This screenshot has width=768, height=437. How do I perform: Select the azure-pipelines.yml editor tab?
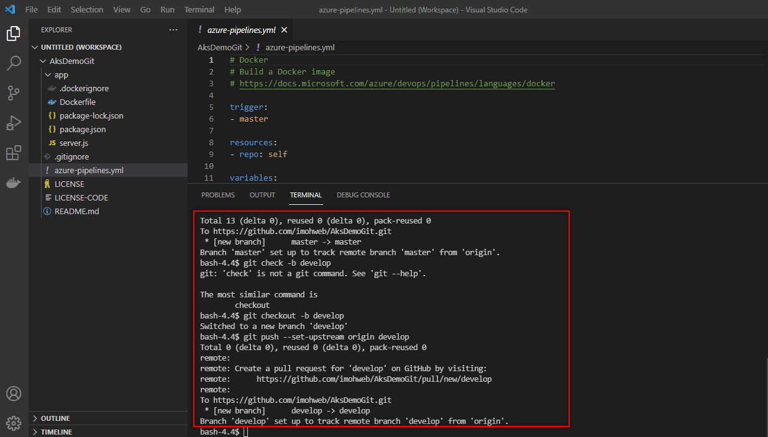click(x=240, y=30)
